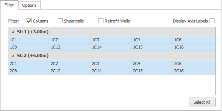Choose column 1C15 in storey 1
Image resolution: width=222 pixels, height=111 pixels.
click(x=152, y=47)
